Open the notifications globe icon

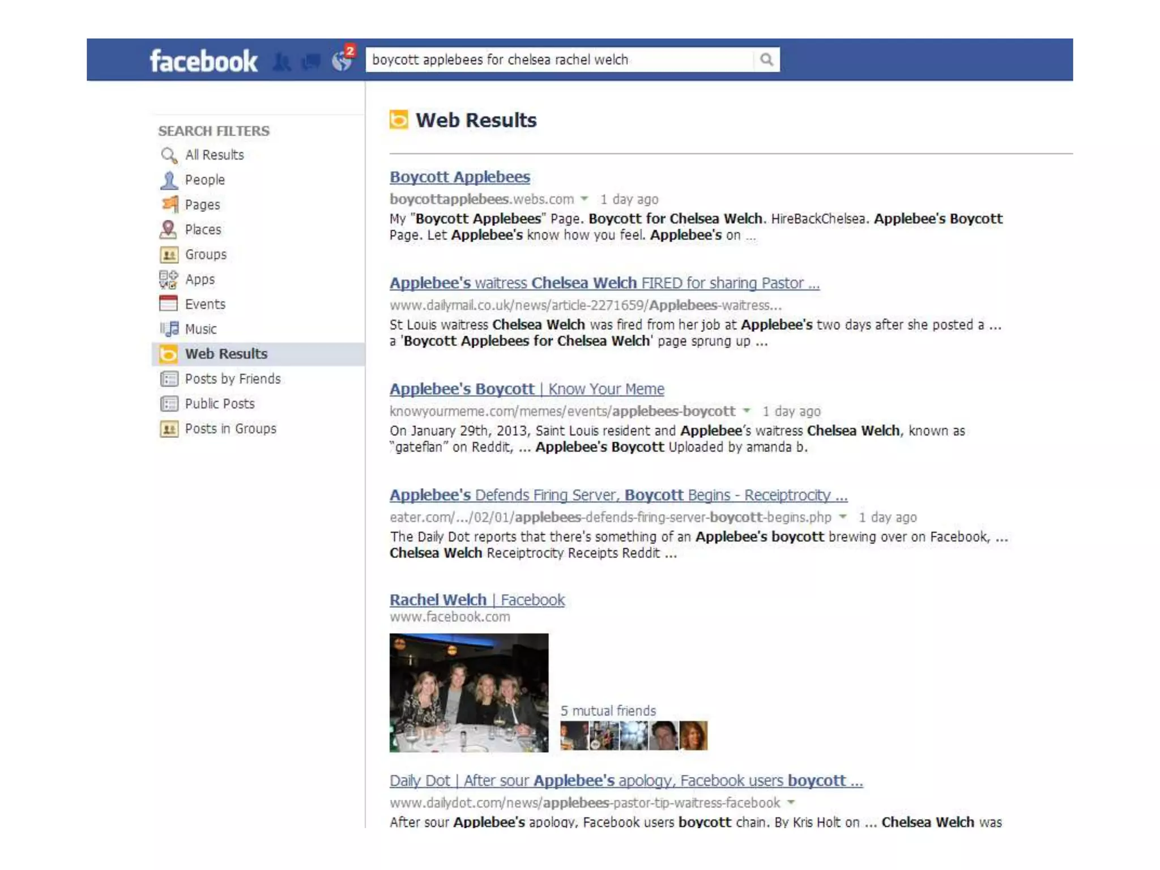342,61
